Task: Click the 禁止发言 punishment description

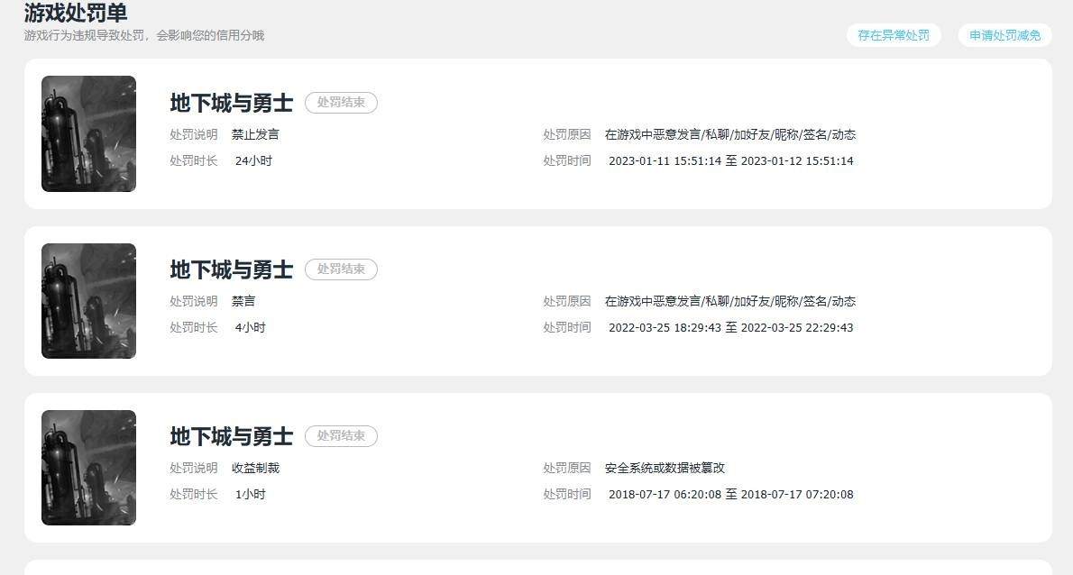Action: (255, 134)
